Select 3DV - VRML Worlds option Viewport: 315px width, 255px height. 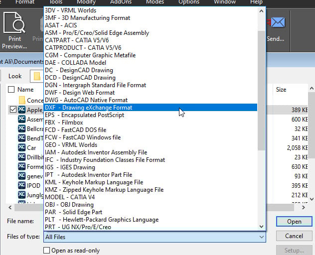point(151,10)
